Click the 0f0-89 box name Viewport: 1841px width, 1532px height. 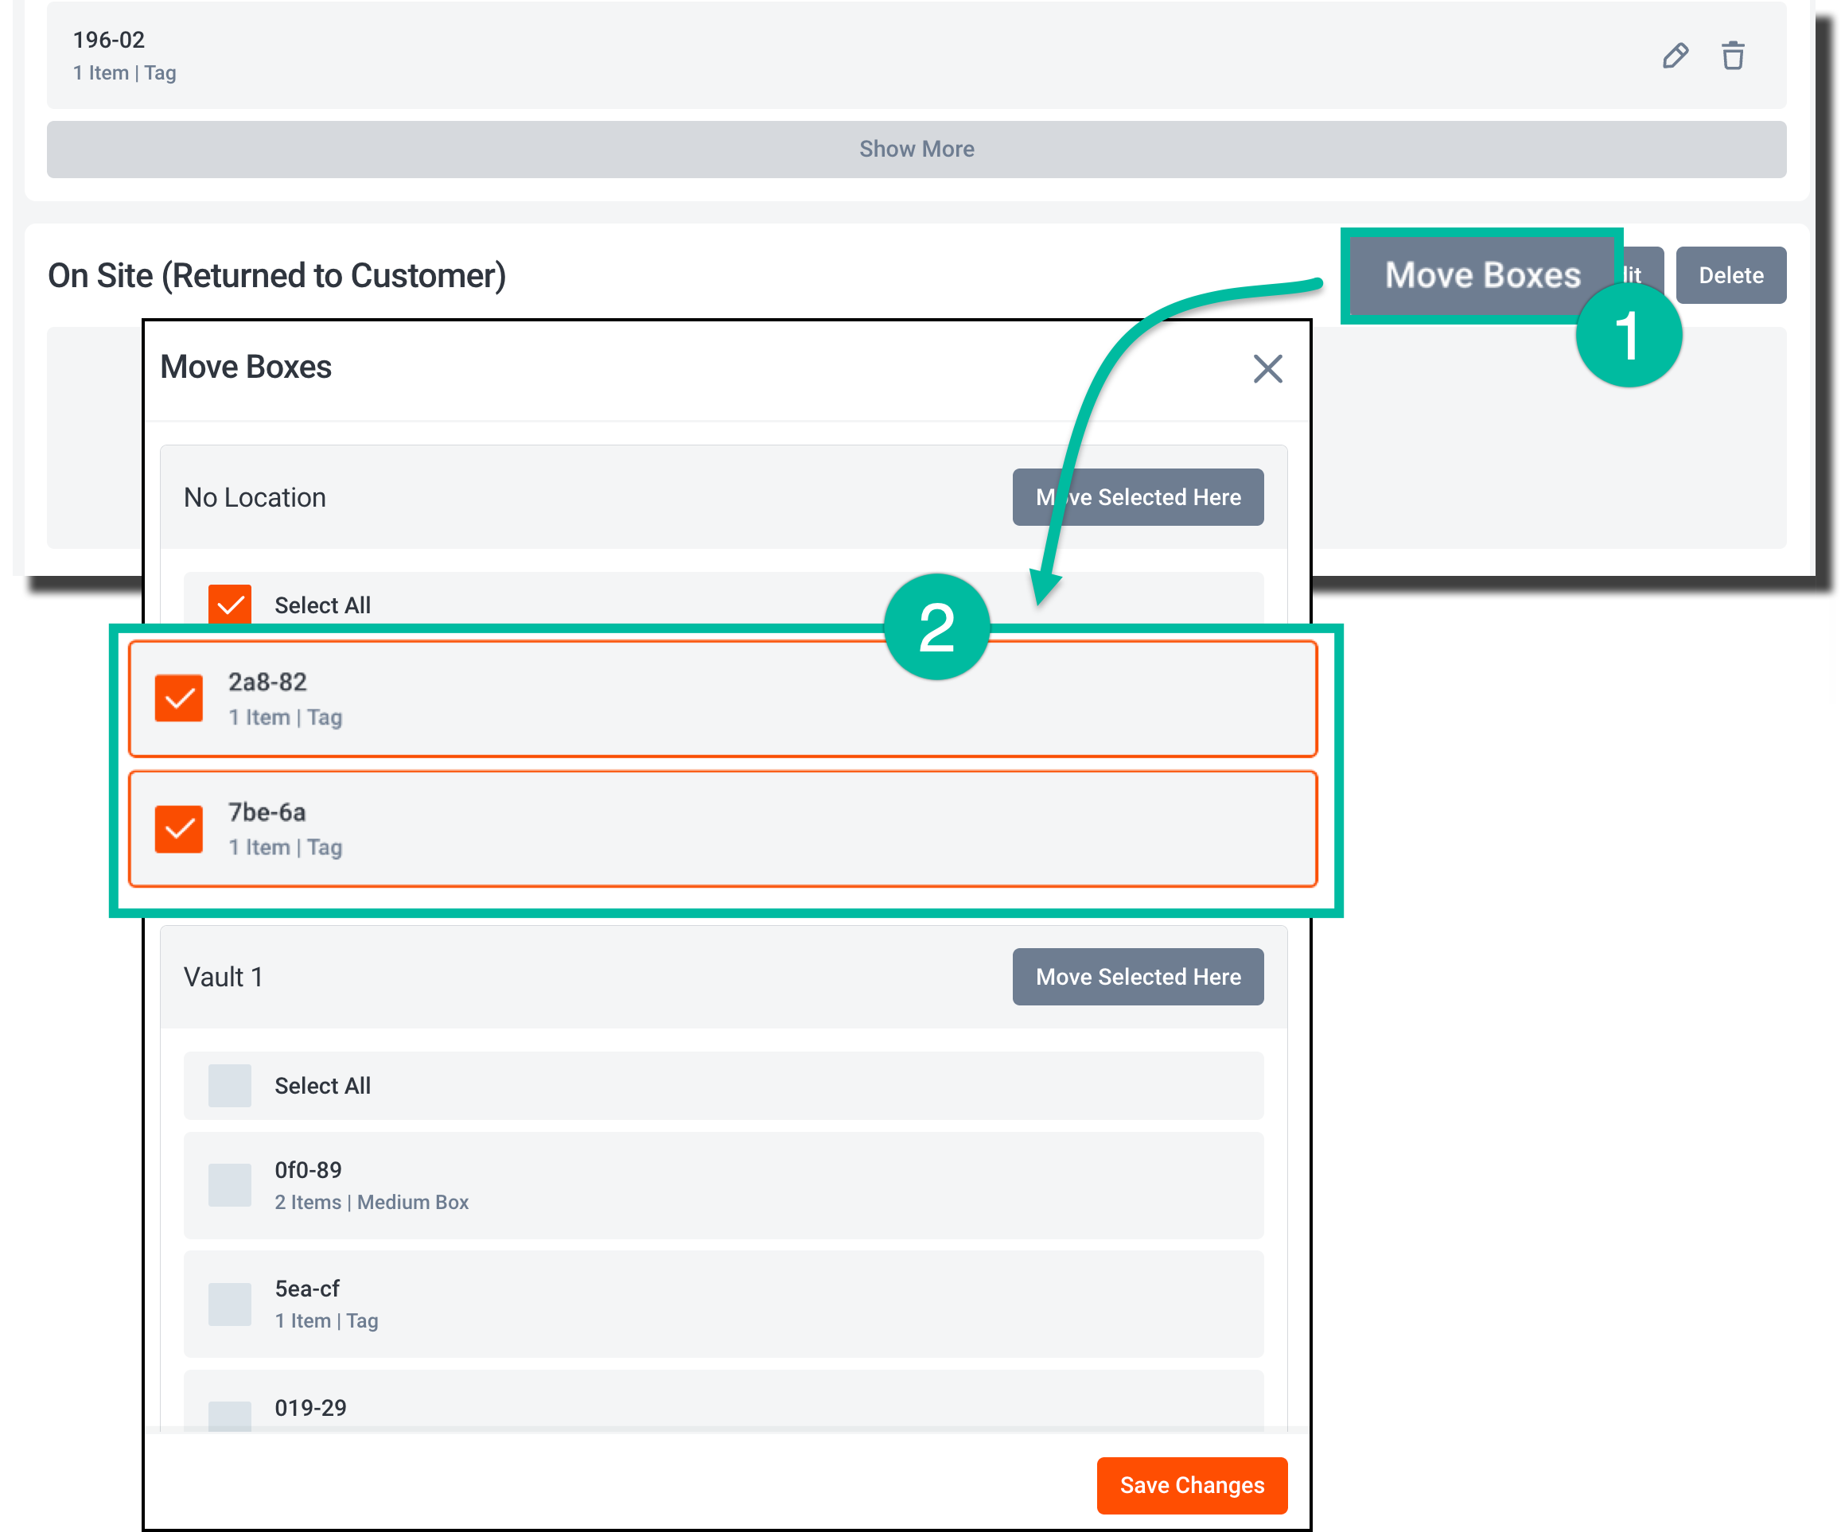(x=308, y=1170)
